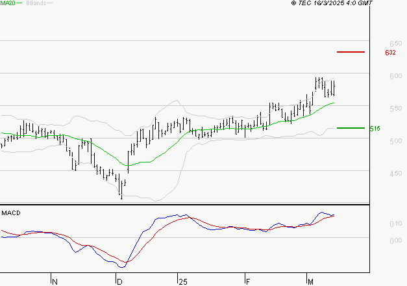Click the MACD panel title
This screenshot has height=286, width=407.
coord(10,213)
